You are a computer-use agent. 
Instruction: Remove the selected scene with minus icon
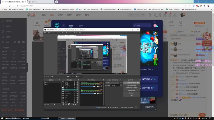[48, 104]
